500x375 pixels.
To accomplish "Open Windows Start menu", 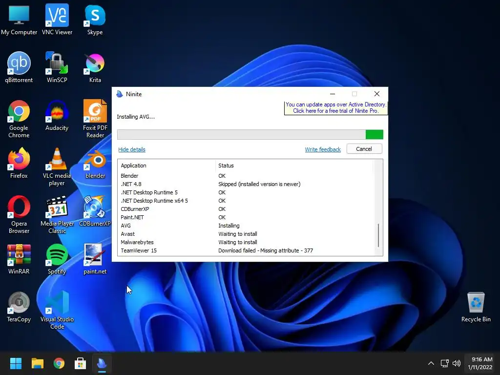I will [x=16, y=363].
